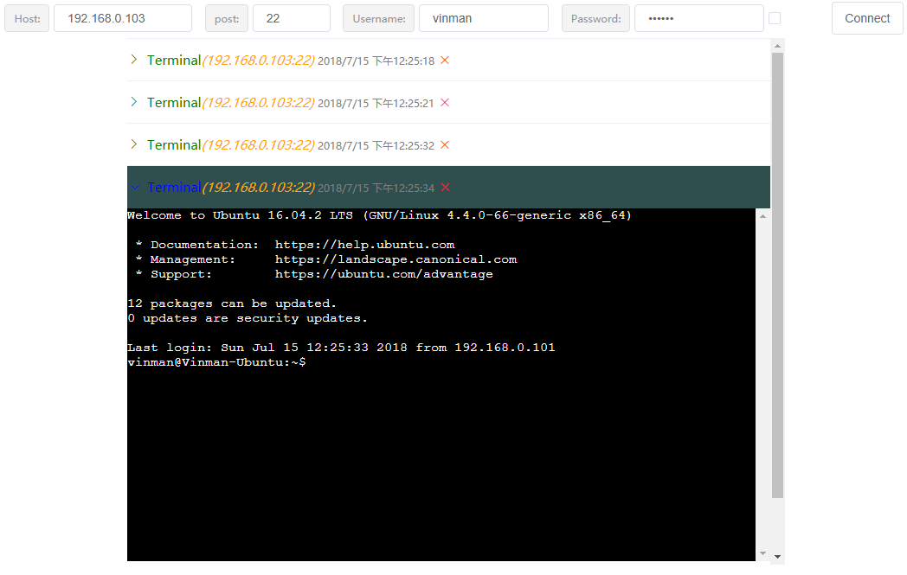Click the outer panel scrollbar down arrow
Viewport: 907px width, 575px height.
pyautogui.click(x=777, y=557)
